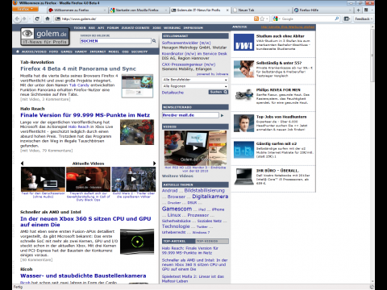Play the Treyarch Call of Duty video

tap(88, 179)
